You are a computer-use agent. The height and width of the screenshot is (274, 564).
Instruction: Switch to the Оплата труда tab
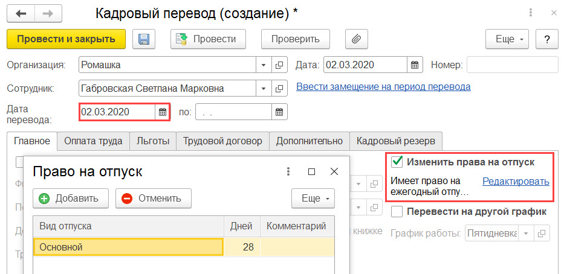pos(93,141)
